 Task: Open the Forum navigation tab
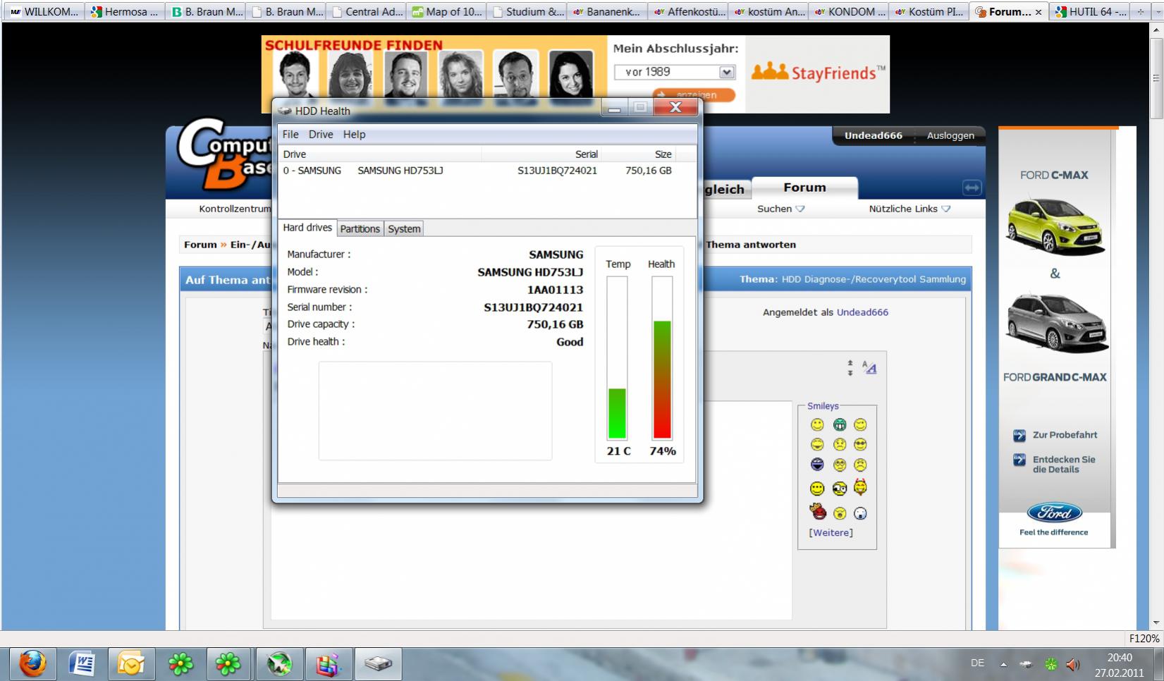coord(804,188)
